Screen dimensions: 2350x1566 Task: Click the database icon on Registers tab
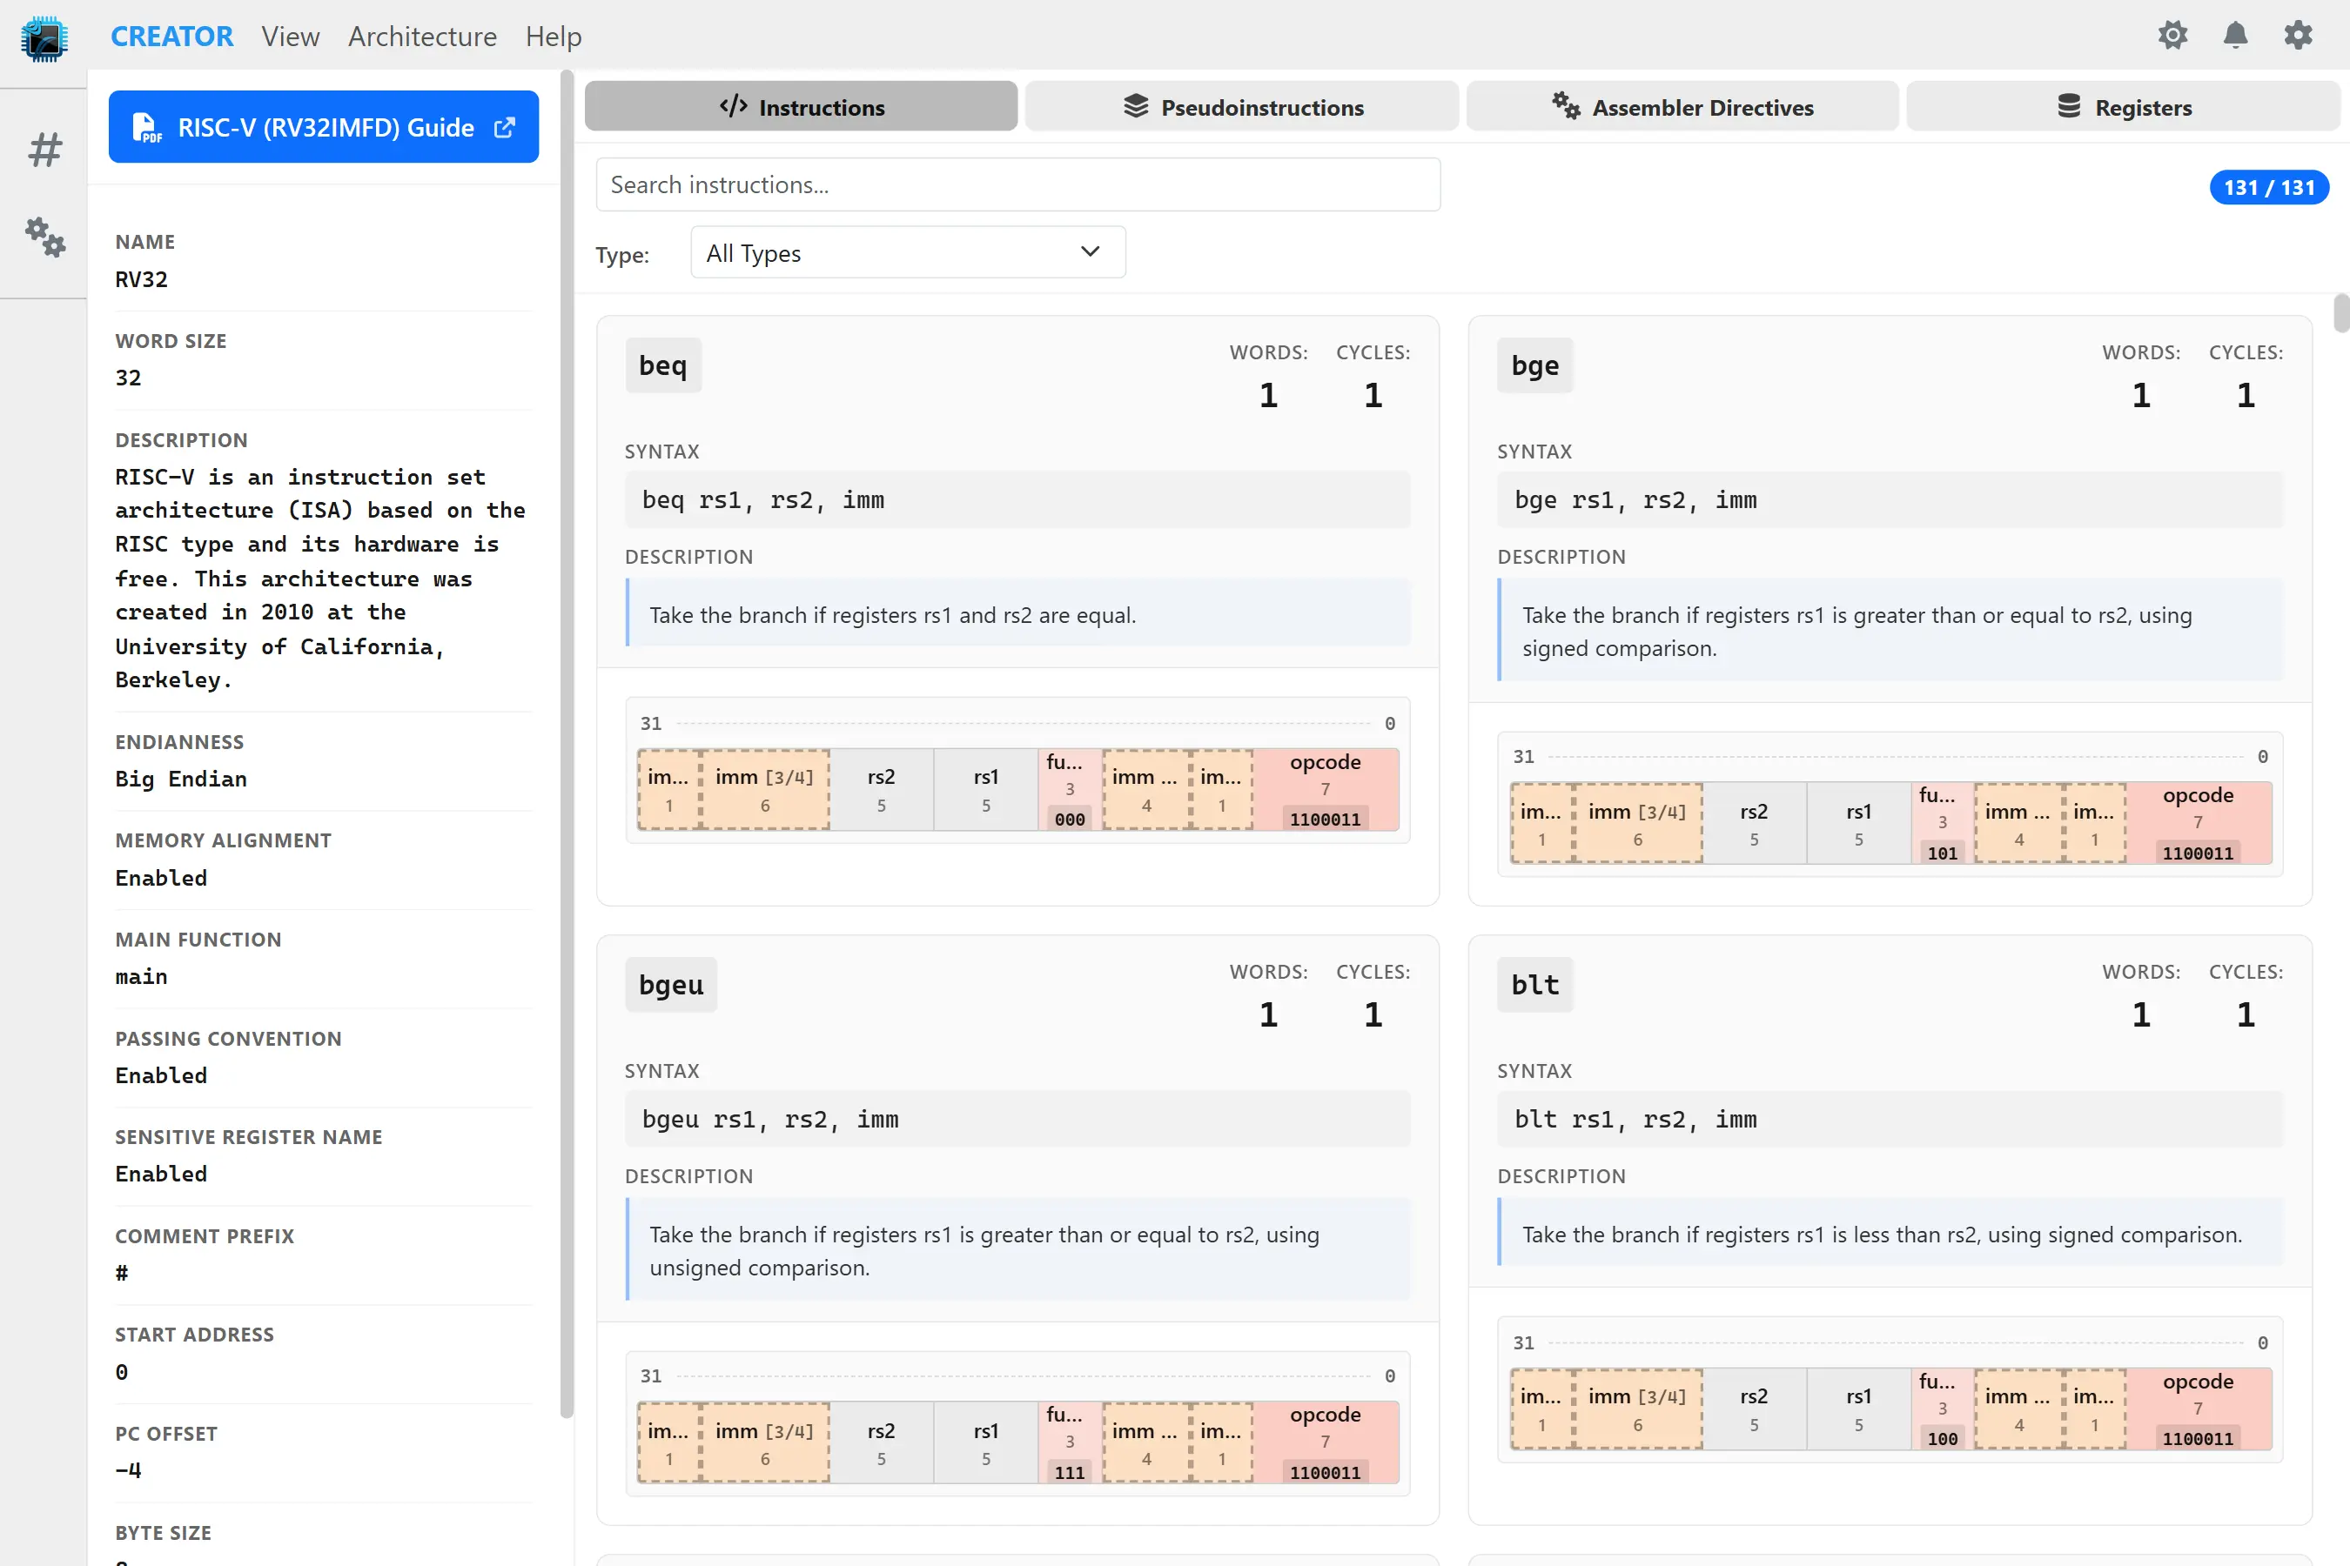click(2069, 106)
